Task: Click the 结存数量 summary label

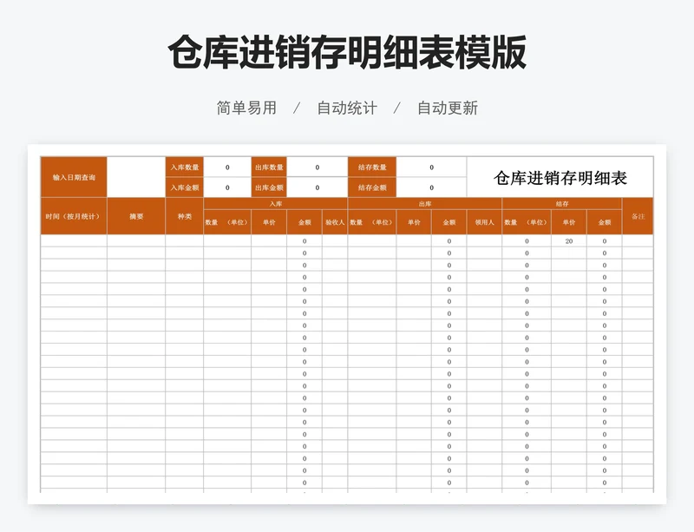Action: (x=372, y=167)
